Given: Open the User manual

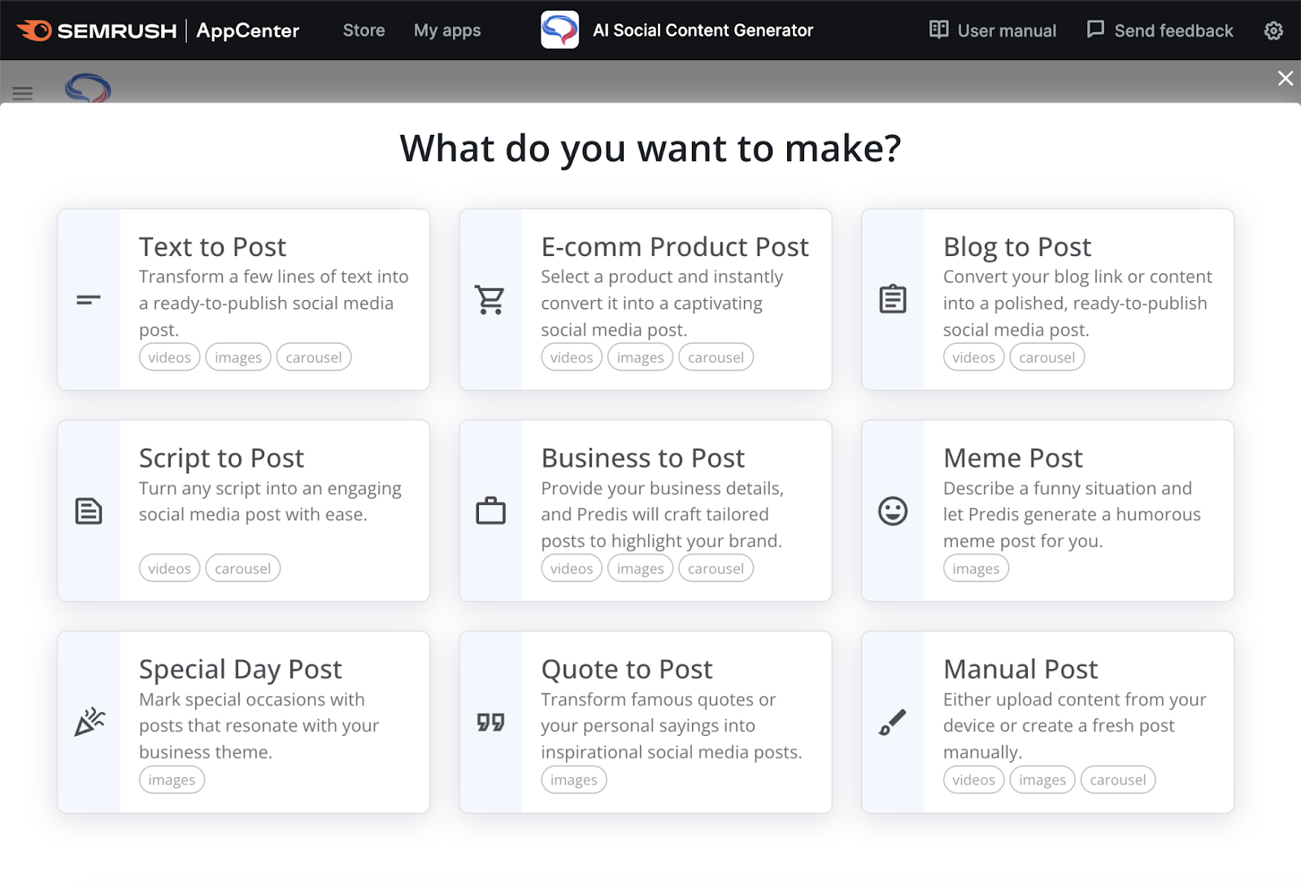Looking at the screenshot, I should 991,30.
